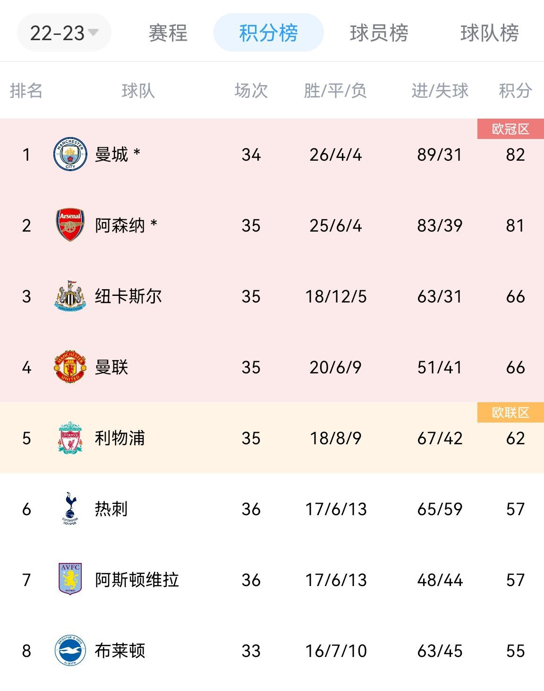Select the 欧联区 label badge

[x=510, y=413]
